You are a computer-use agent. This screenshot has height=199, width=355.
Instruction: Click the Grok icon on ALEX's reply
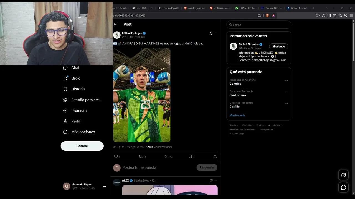(211, 180)
